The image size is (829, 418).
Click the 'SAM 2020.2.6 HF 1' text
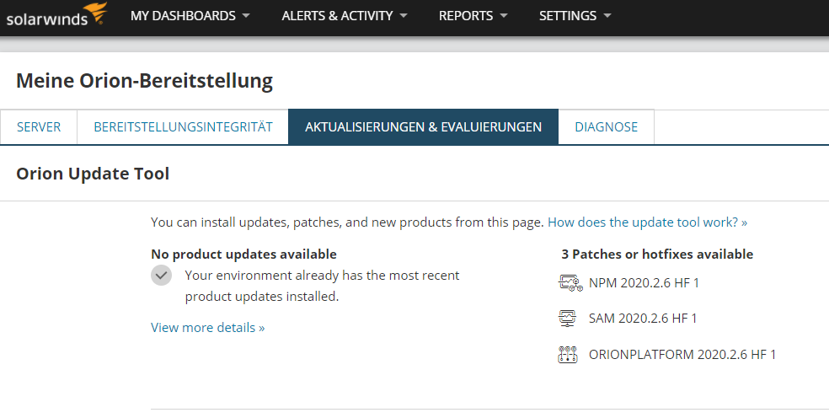pyautogui.click(x=643, y=318)
